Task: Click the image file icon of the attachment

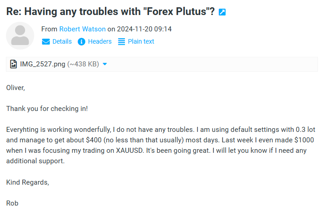Action: [14, 64]
